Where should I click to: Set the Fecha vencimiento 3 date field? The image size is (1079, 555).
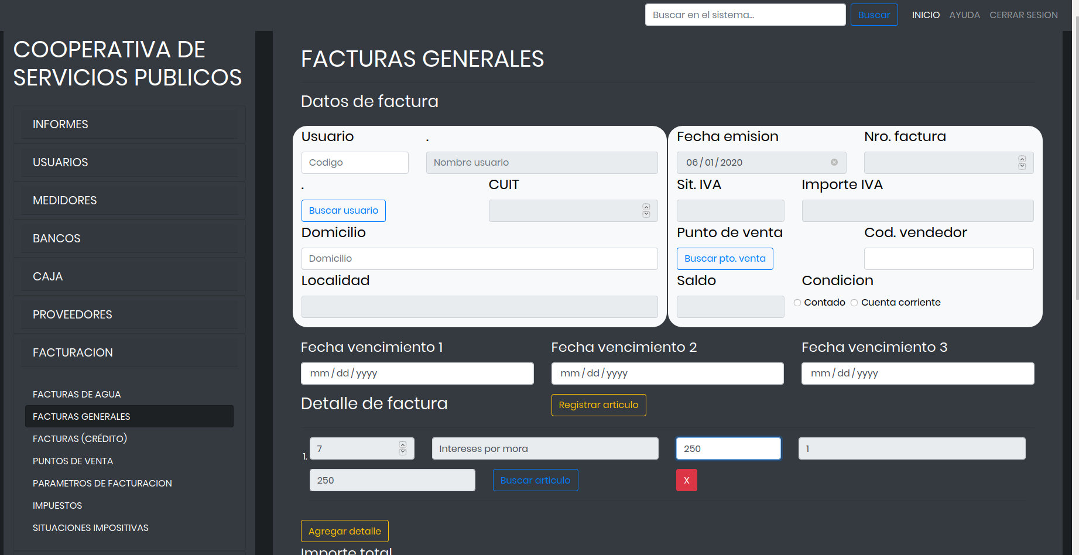tap(918, 374)
